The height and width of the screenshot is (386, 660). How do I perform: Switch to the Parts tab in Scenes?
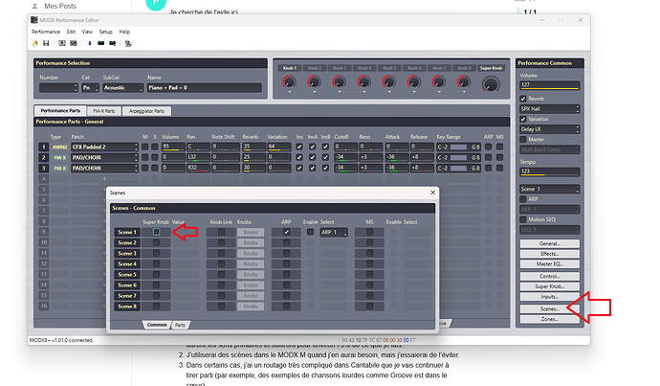click(x=181, y=325)
